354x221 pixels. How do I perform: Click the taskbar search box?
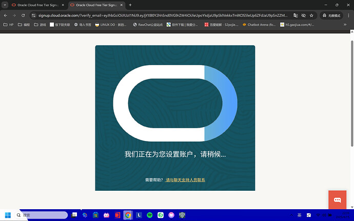42,215
